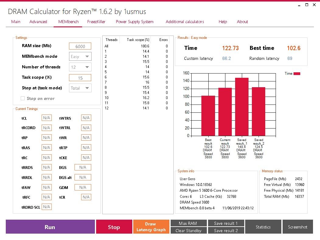Viewport: 320px width, 240px height.
Task: Click Clear Standby button
Action: 189,230
